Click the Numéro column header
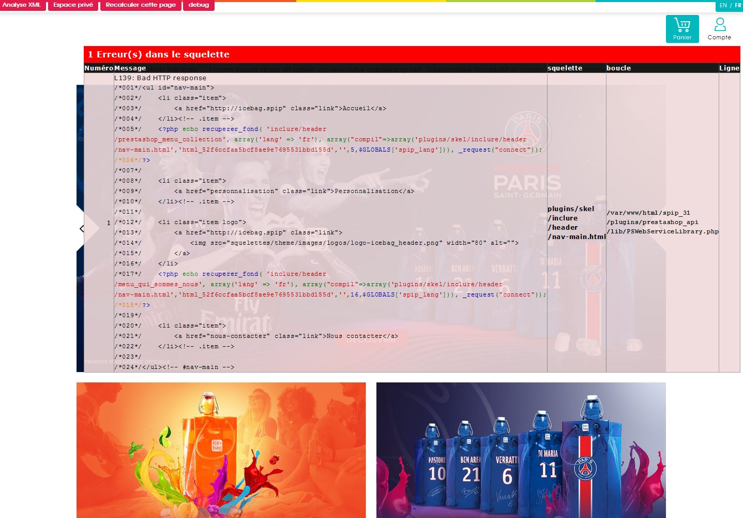Viewport: 743px width, 518px height. (x=99, y=68)
